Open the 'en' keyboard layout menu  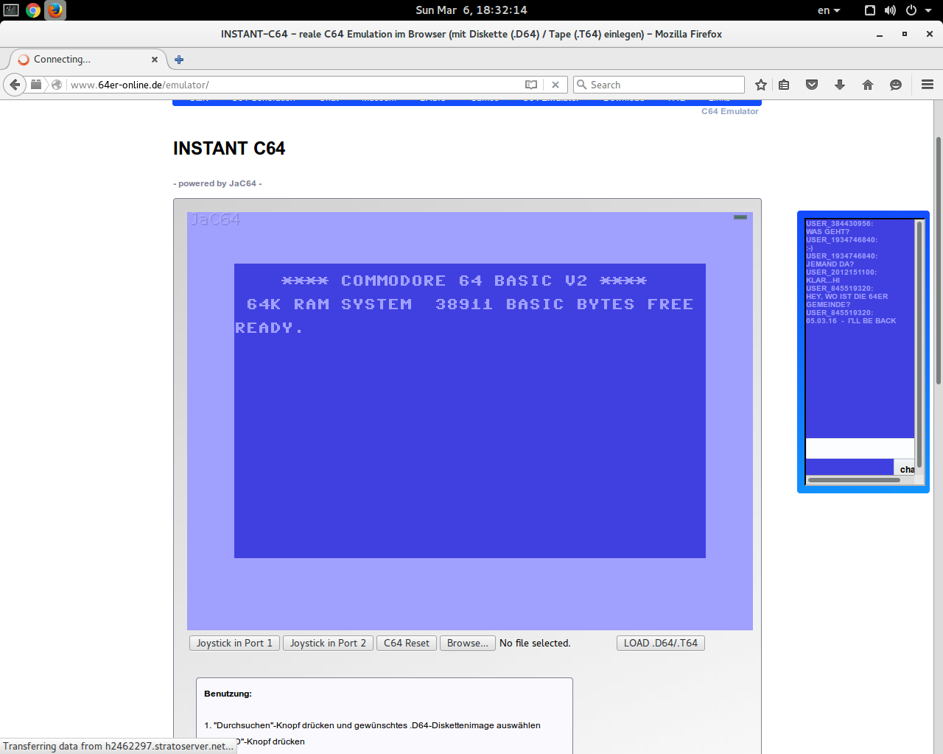click(x=829, y=10)
